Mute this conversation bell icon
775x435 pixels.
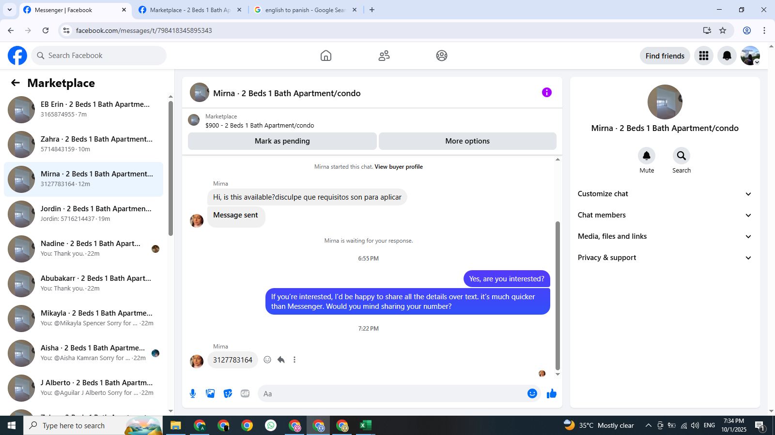pos(647,156)
